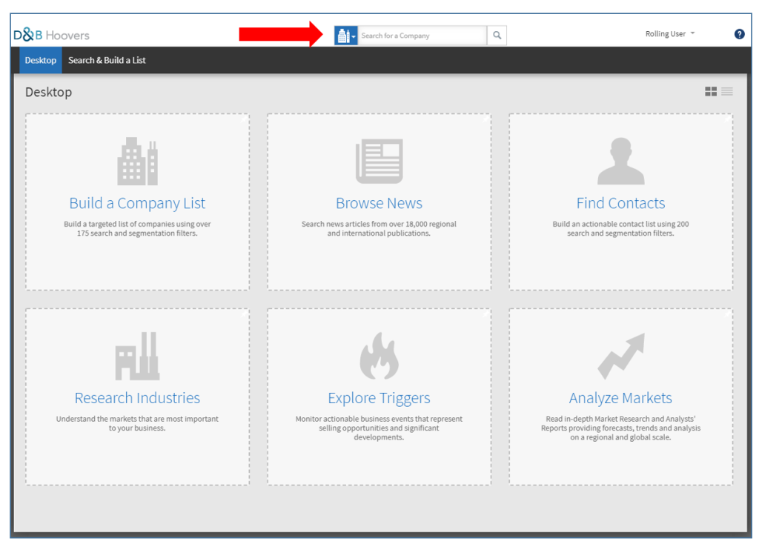Image resolution: width=759 pixels, height=547 pixels.
Task: Click the magnifying glass search button
Action: point(497,36)
